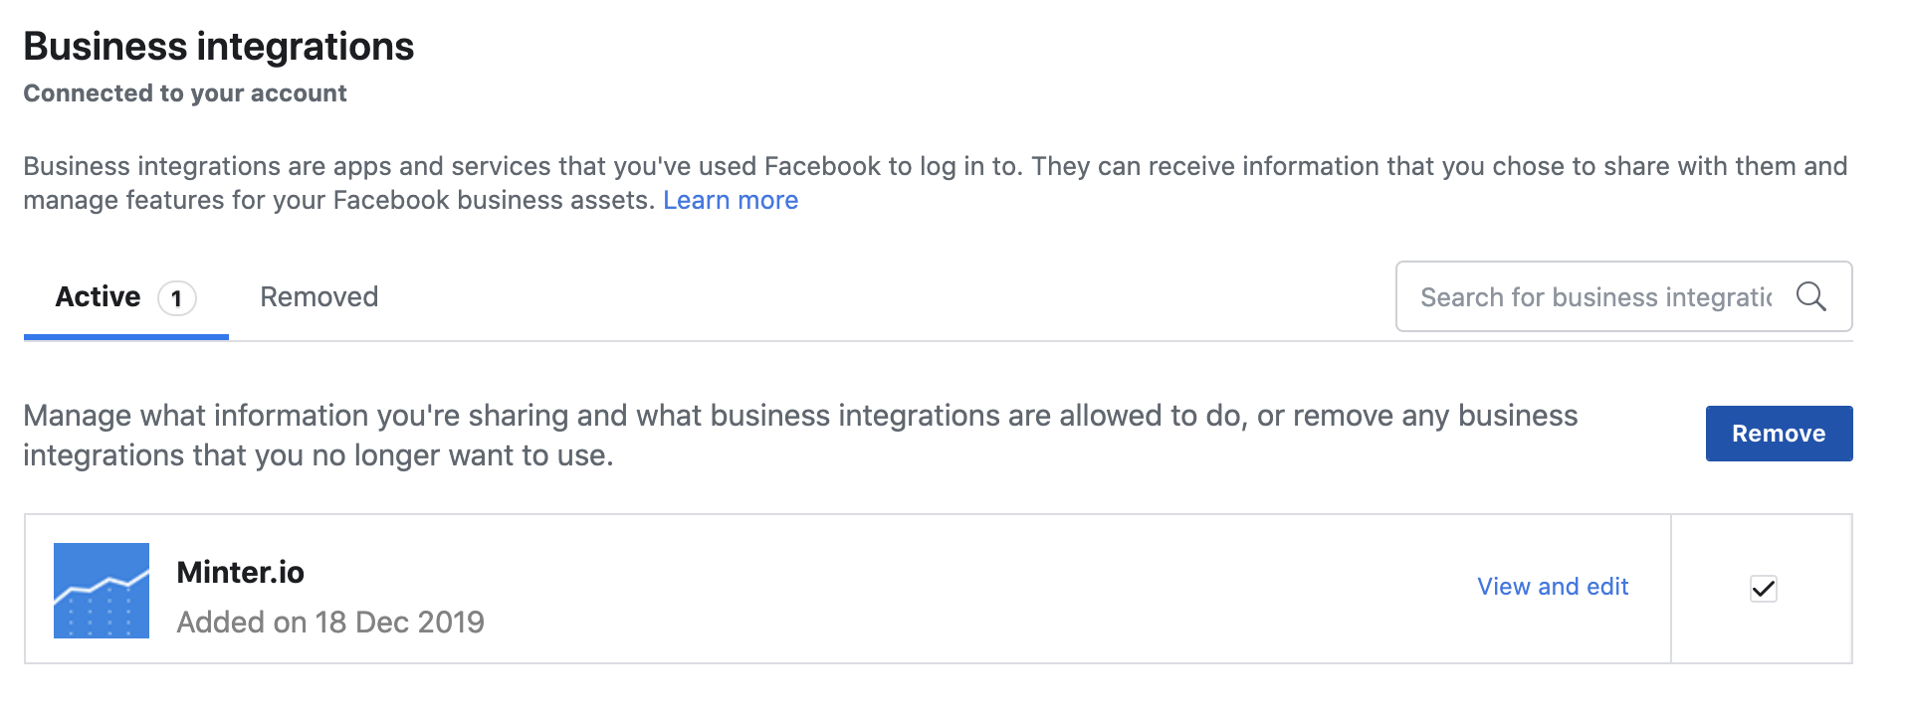
Task: Click the Connected to your account subtitle
Action: [185, 93]
